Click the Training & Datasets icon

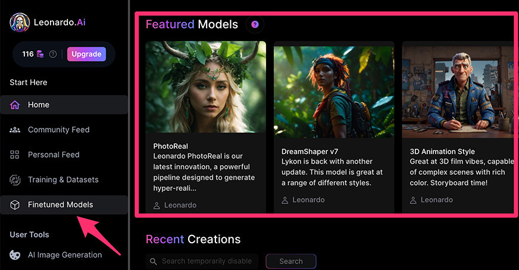pyautogui.click(x=15, y=180)
